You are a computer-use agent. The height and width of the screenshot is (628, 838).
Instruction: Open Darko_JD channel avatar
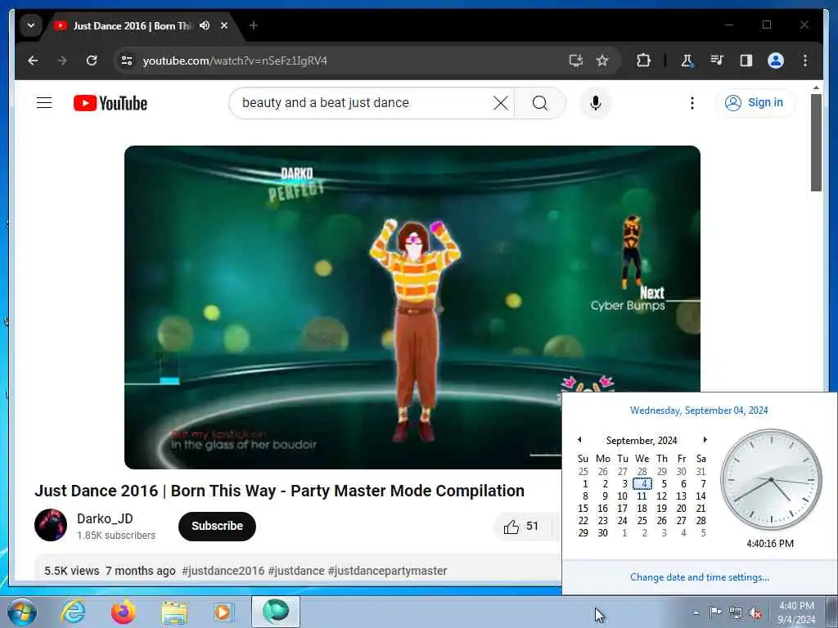click(x=51, y=525)
